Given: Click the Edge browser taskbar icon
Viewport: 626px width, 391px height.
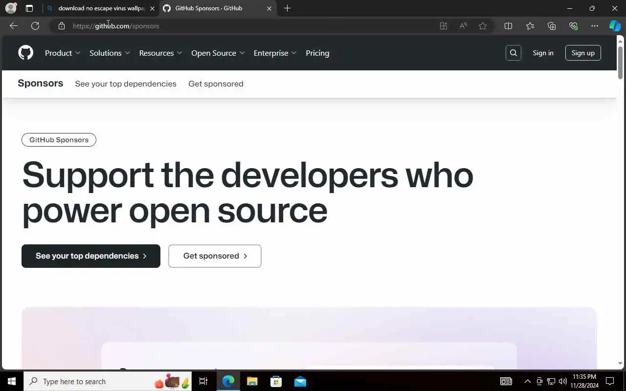Looking at the screenshot, I should (x=228, y=381).
